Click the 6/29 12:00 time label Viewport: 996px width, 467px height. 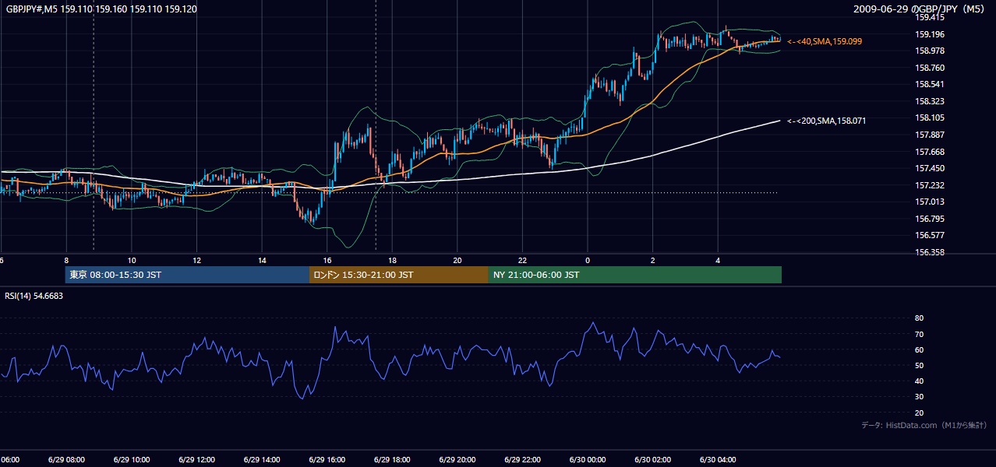[x=196, y=460]
